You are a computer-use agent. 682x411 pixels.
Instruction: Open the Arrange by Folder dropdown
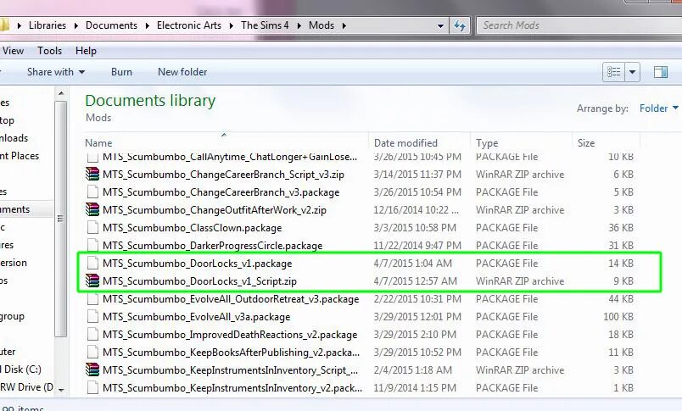[x=658, y=108]
